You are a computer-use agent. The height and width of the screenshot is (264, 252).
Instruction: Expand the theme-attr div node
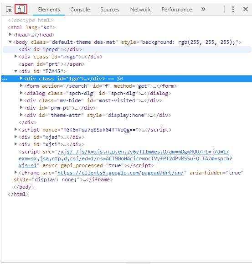21,115
